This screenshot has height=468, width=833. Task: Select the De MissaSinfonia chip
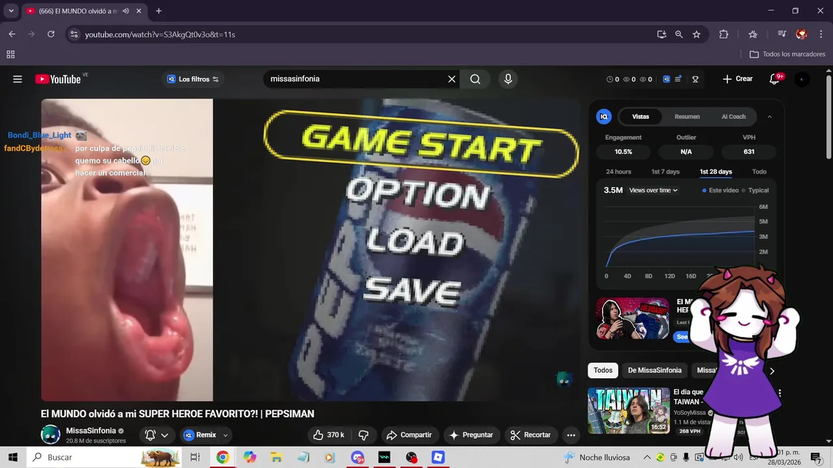tap(655, 370)
